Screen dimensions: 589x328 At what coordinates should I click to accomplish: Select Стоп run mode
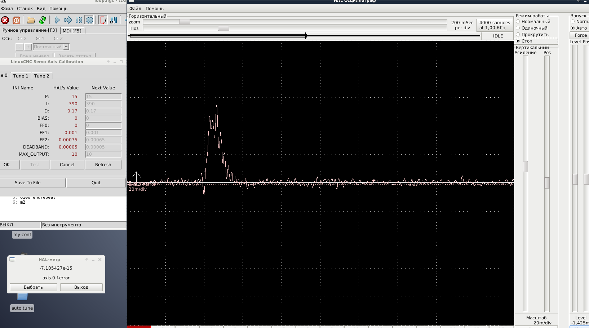[518, 41]
